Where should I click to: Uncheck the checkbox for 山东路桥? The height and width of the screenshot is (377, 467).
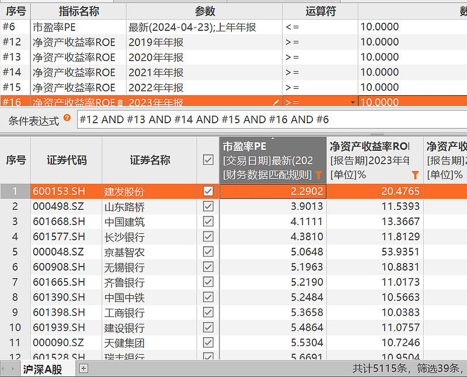click(x=208, y=206)
